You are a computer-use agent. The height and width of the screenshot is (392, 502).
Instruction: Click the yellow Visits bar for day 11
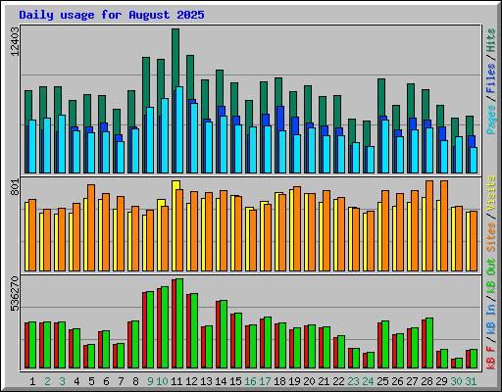[176, 185]
